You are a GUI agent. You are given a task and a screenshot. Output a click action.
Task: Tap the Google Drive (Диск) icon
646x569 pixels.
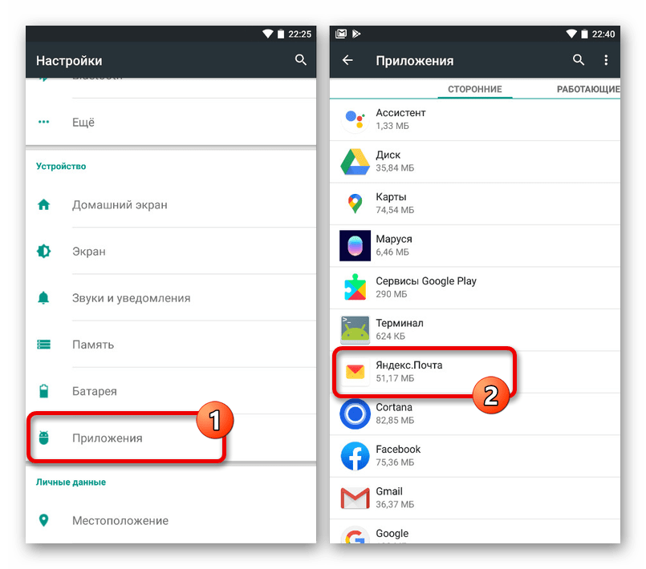[x=354, y=162]
